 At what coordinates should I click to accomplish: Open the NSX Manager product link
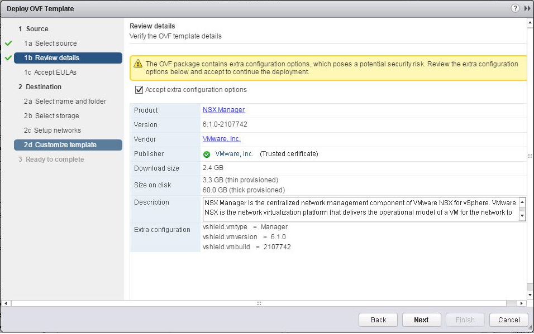point(223,110)
